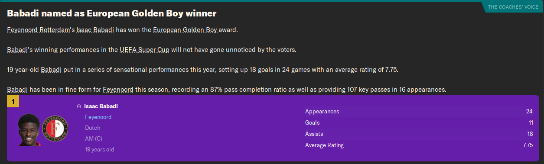Open the UEFA Super Cup competition link
This screenshot has width=544, height=164.
click(x=144, y=50)
